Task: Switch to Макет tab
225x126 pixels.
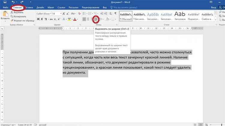Action: (51, 7)
